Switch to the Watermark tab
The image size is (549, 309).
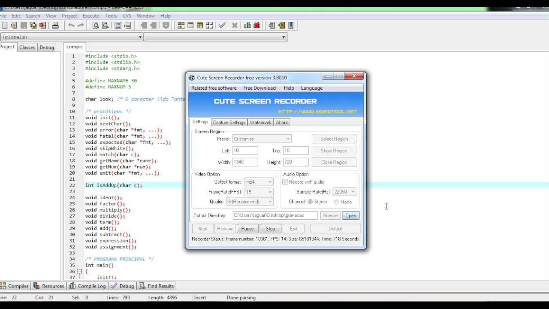[x=260, y=122]
